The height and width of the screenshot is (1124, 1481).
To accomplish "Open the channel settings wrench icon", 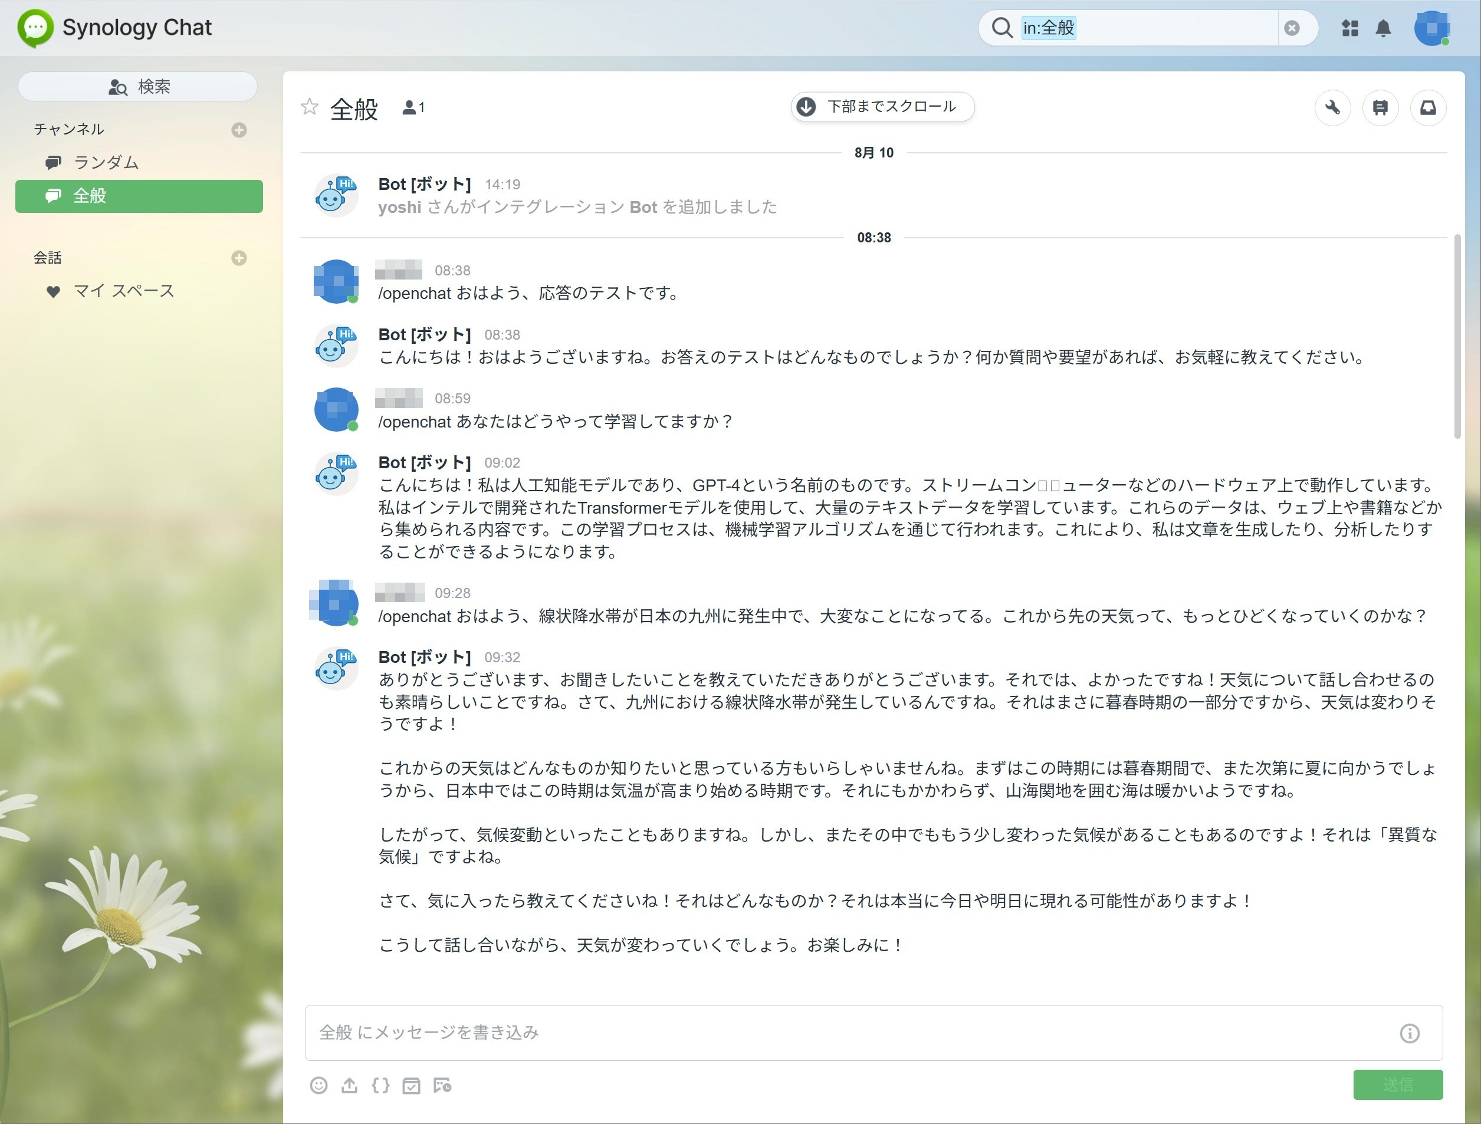I will click(x=1332, y=107).
